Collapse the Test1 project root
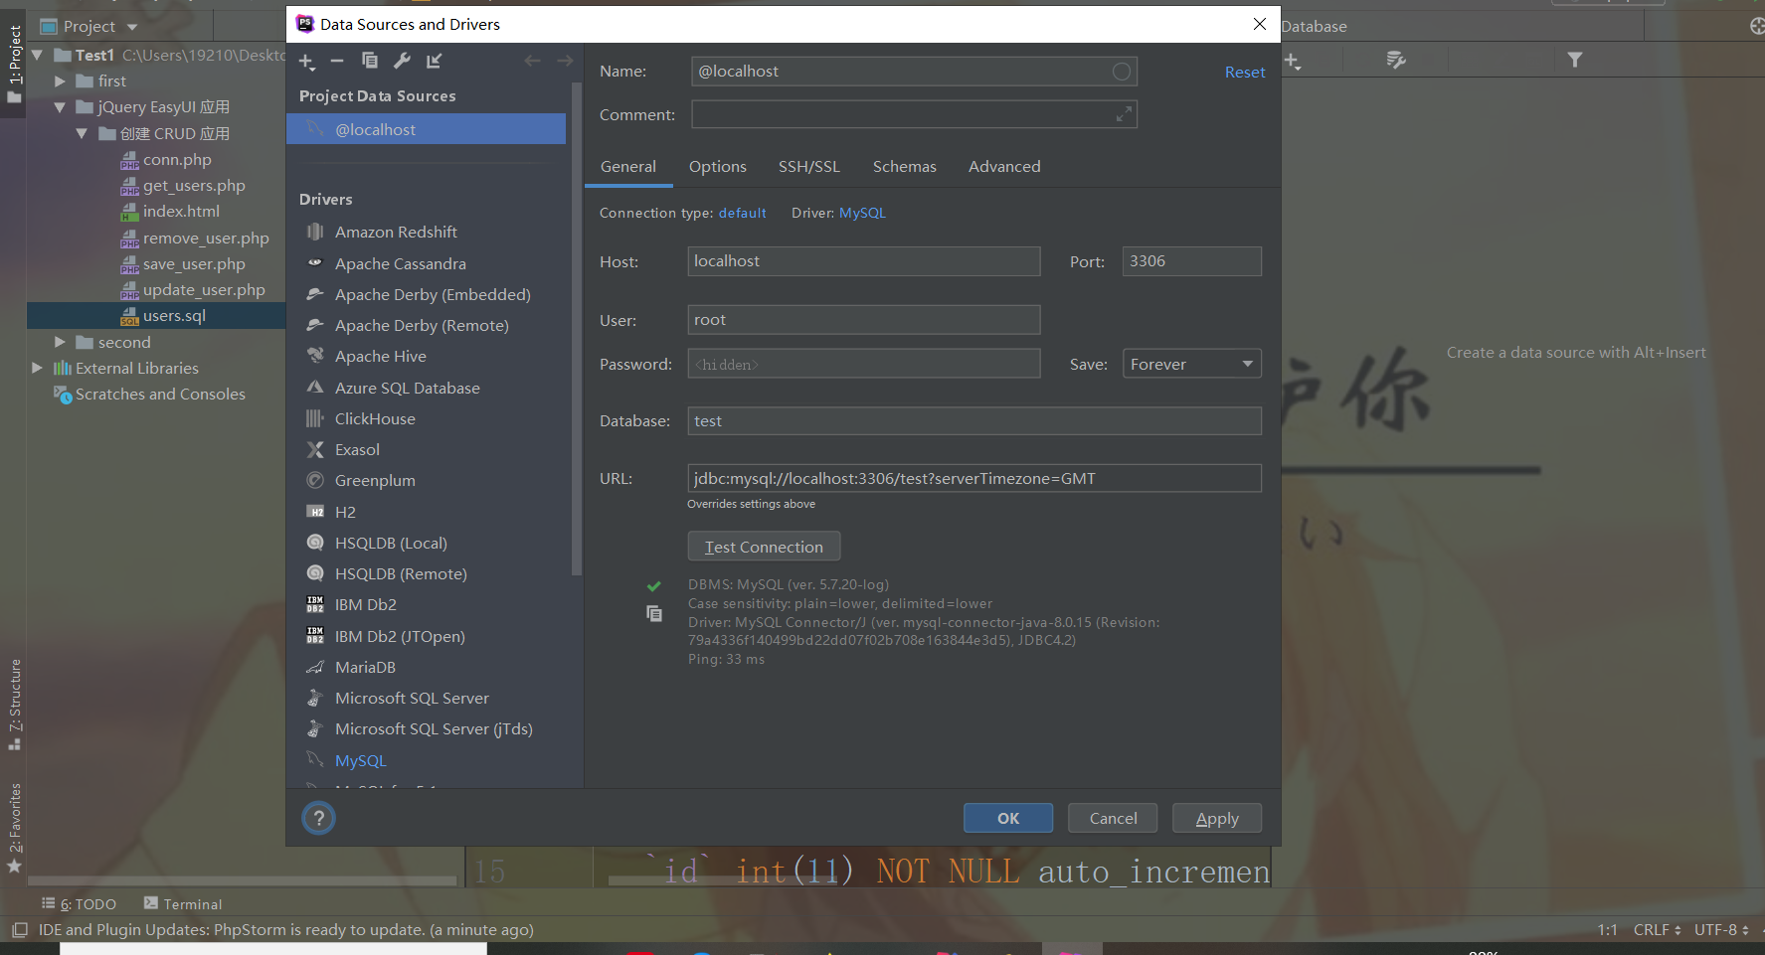The width and height of the screenshot is (1765, 955). point(38,55)
